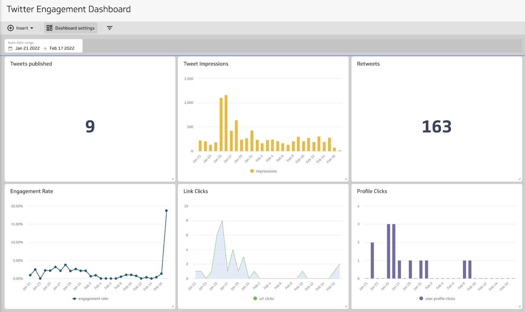Click the resize handle on Link Clicks

click(346, 307)
